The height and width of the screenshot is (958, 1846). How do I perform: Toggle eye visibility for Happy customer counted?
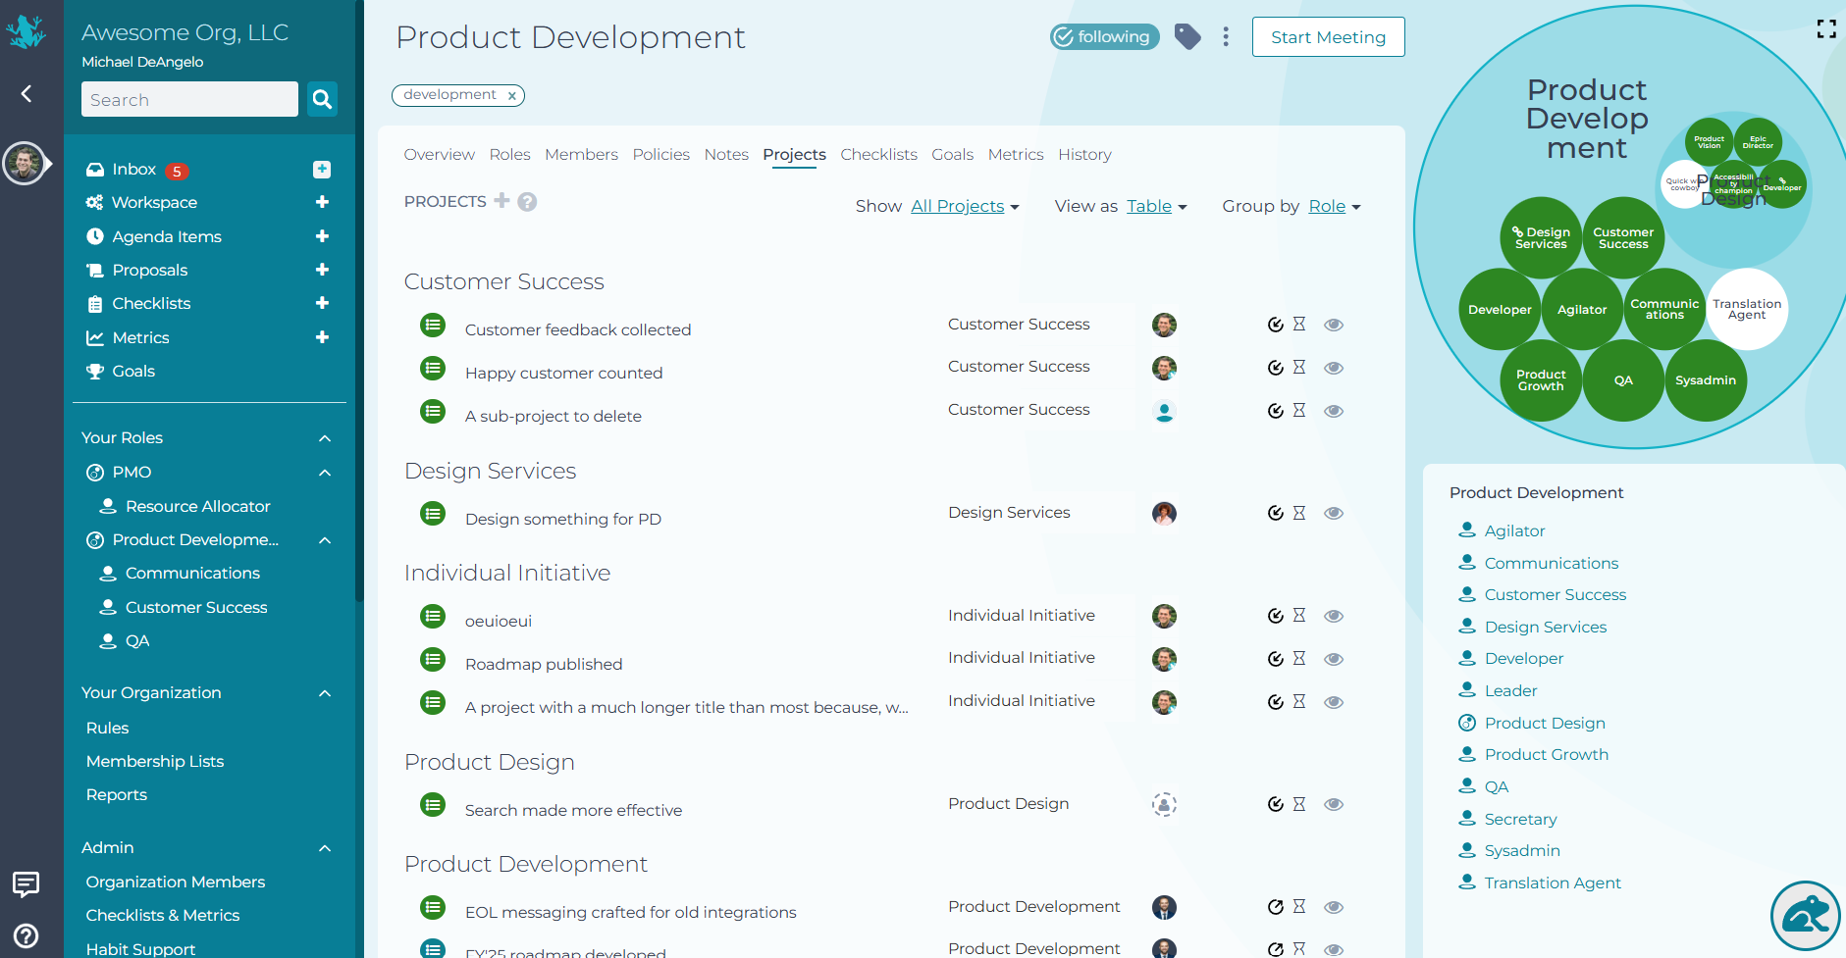pyautogui.click(x=1334, y=368)
